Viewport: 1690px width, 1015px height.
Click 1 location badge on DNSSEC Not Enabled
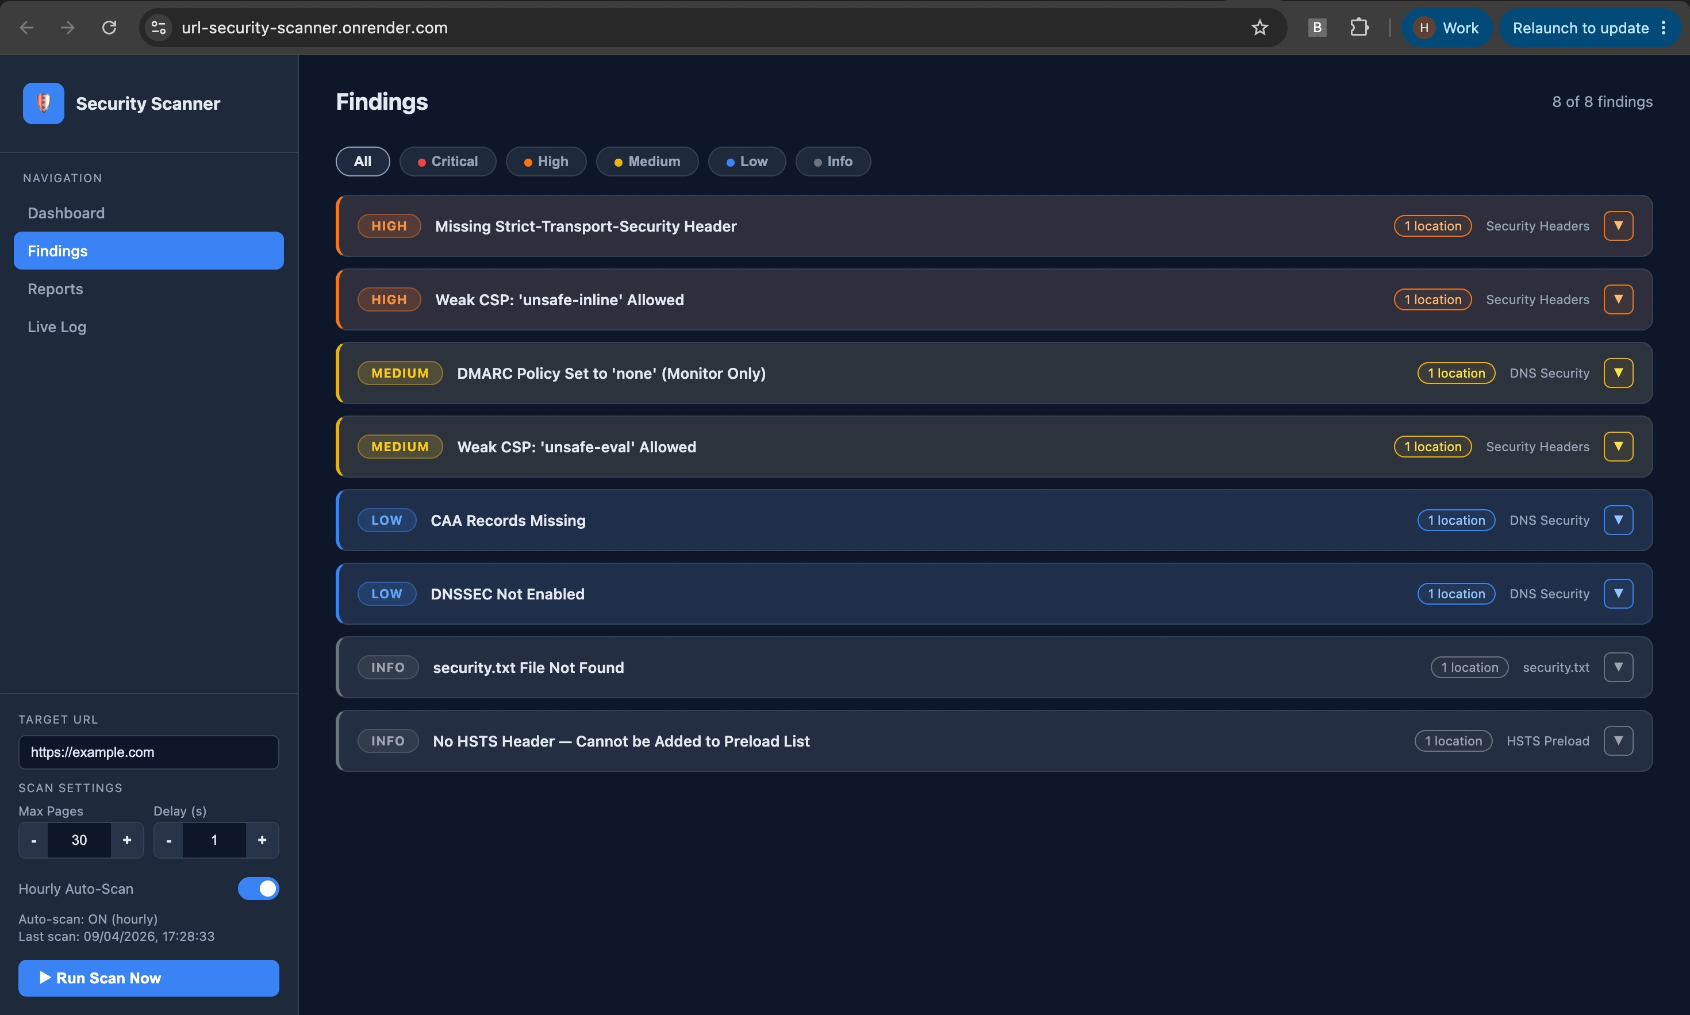(1456, 594)
